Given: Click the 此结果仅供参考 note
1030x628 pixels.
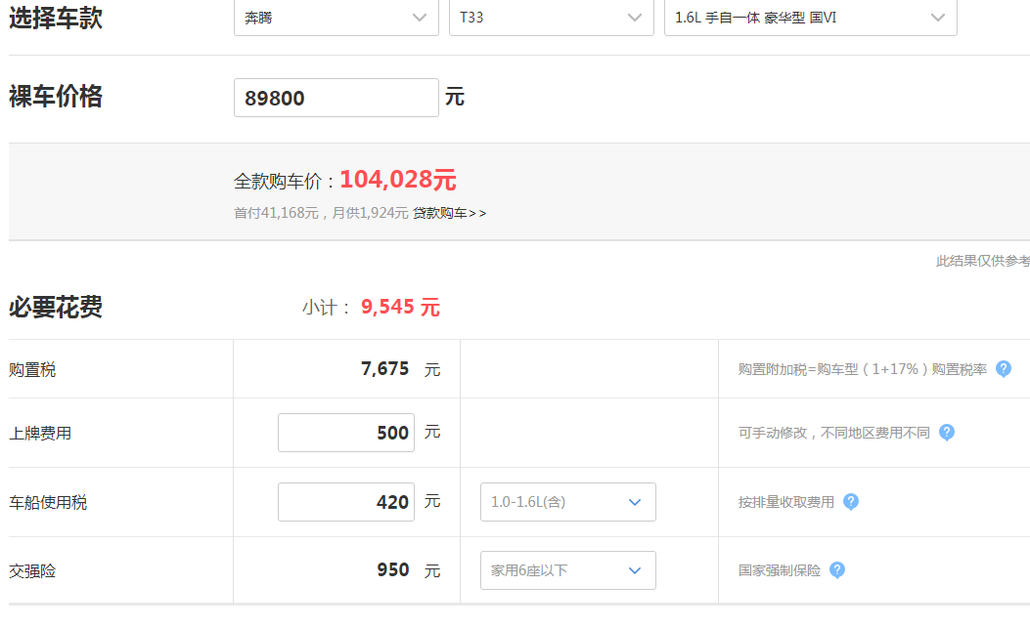Looking at the screenshot, I should (x=983, y=261).
